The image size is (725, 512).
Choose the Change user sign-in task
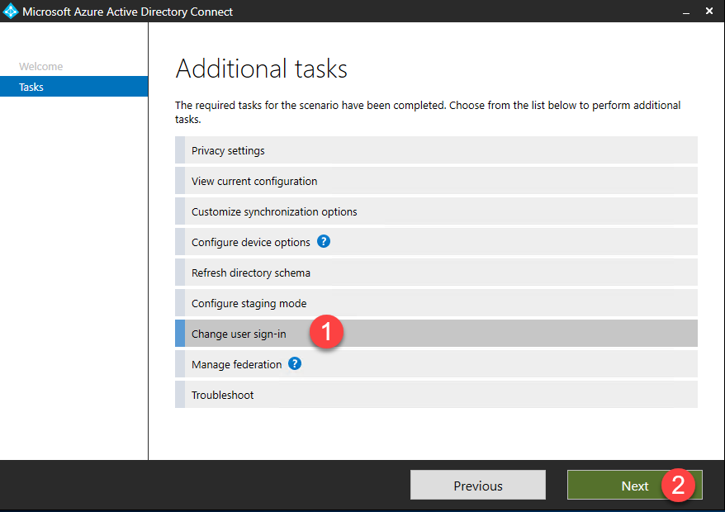(239, 334)
